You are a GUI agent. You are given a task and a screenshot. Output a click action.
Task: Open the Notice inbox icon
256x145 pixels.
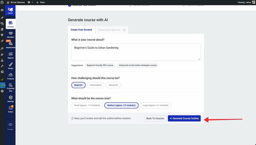click(x=10, y=109)
